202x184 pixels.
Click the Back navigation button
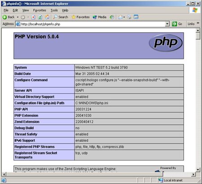pos(9,17)
